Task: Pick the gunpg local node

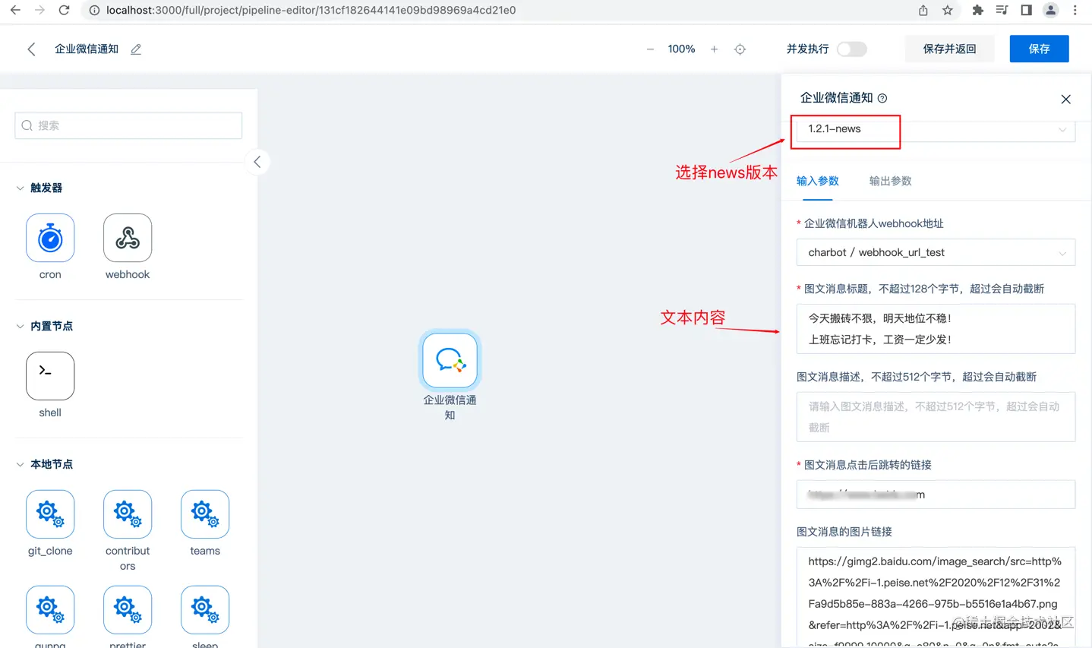Action: point(50,610)
